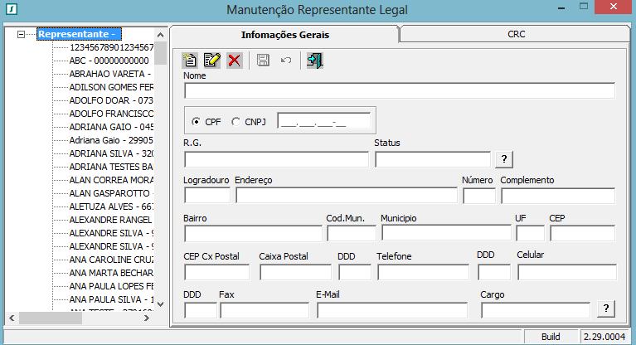Select the CNPJ radio button
Screen dimensions: 636x345
point(236,122)
